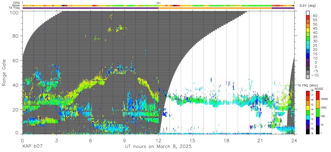Click the 25 value on elevation scale
331x152 pixels.
click(x=315, y=46)
